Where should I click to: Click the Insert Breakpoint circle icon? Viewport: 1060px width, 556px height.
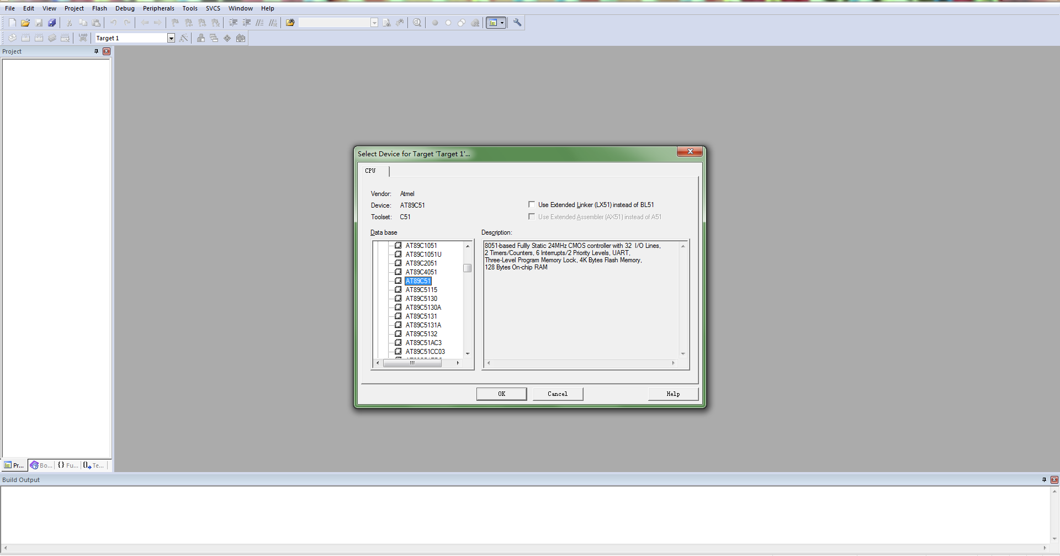point(435,23)
